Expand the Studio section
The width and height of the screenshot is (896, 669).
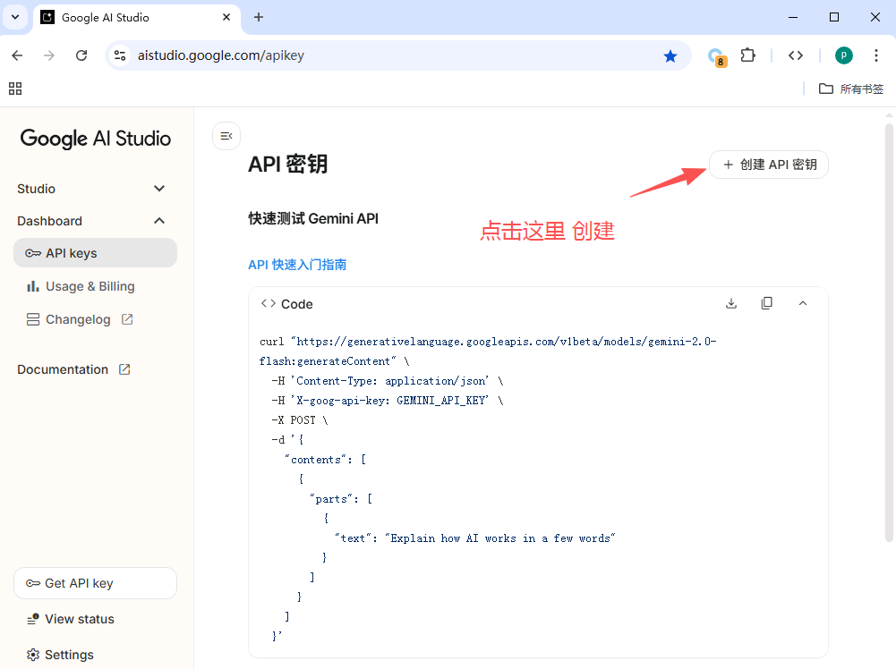pyautogui.click(x=91, y=189)
